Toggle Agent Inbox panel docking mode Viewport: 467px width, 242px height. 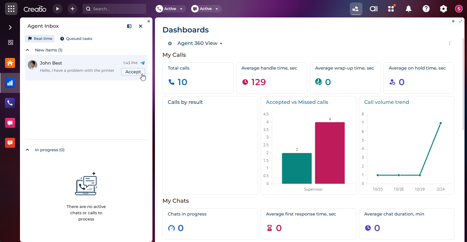tap(129, 26)
